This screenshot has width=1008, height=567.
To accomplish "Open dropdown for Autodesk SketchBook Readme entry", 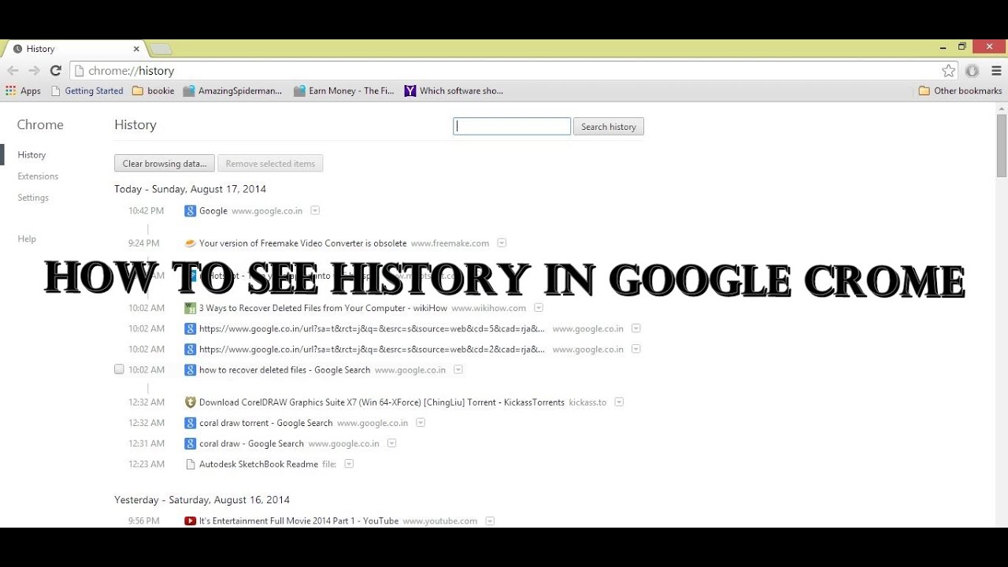I will click(x=349, y=464).
